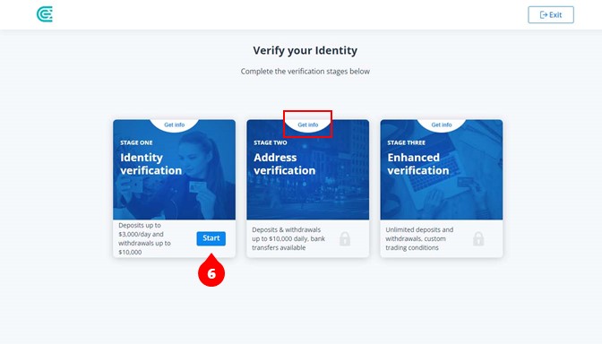602x344 pixels.
Task: Click the CEX.IO logo in header
Action: coord(45,14)
